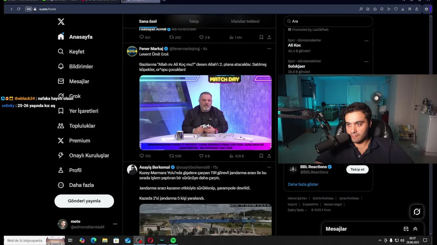Open more options on the Asayiş Berkemal post
The height and width of the screenshot is (245, 437).
click(269, 167)
